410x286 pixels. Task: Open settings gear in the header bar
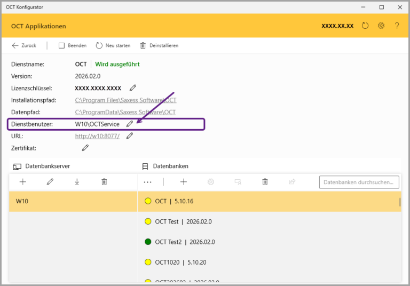(381, 26)
